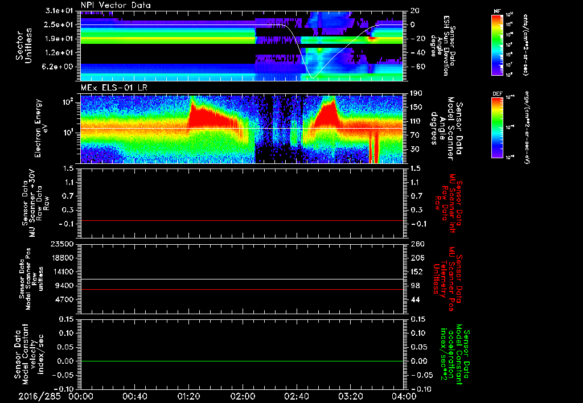This screenshot has width=583, height=403.
Task: Click the "14100" scanner position tick
Action: 64,272
